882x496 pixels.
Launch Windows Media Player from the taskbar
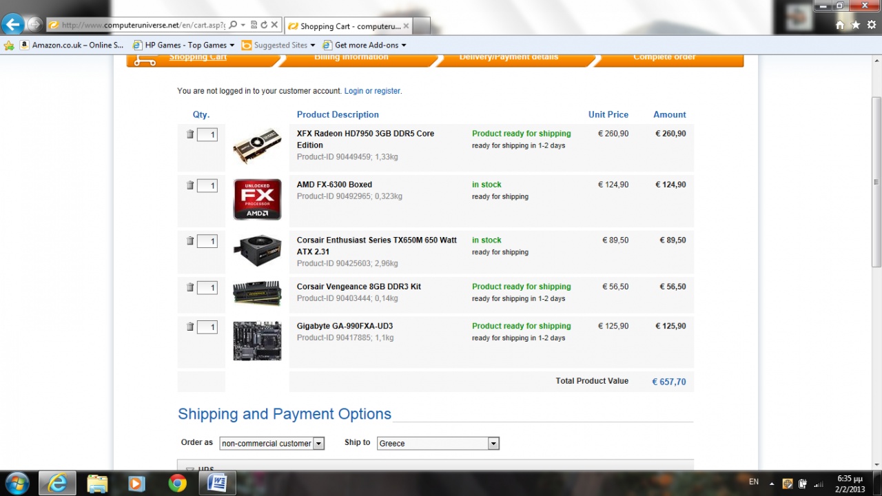(136, 483)
